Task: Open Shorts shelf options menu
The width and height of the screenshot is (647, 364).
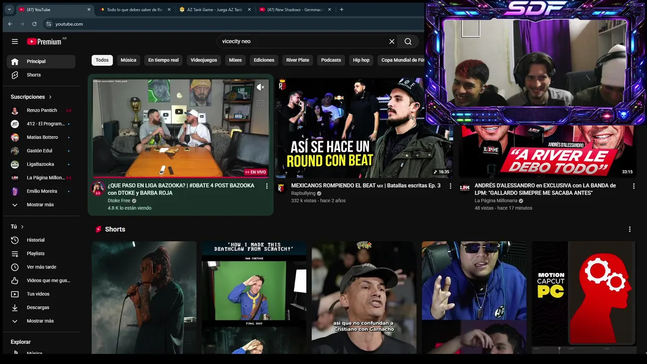Action: tap(630, 229)
